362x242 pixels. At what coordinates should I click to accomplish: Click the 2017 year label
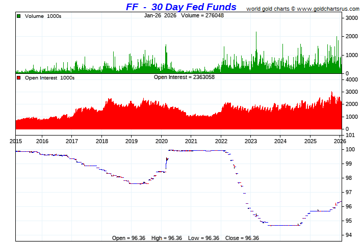tap(72, 141)
